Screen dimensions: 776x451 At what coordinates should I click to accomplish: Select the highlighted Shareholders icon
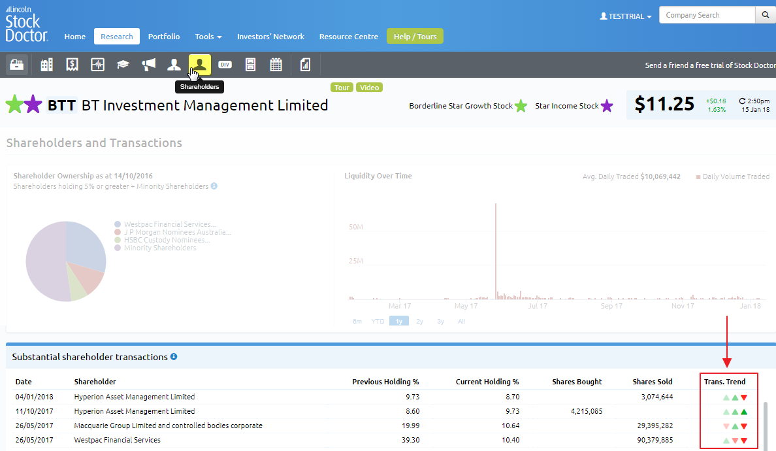(200, 65)
